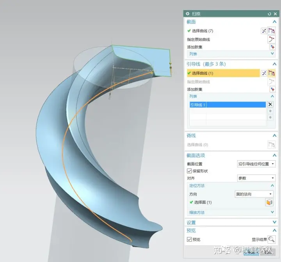Click the 选择面 cube icon
281x262 pixels.
click(x=269, y=202)
